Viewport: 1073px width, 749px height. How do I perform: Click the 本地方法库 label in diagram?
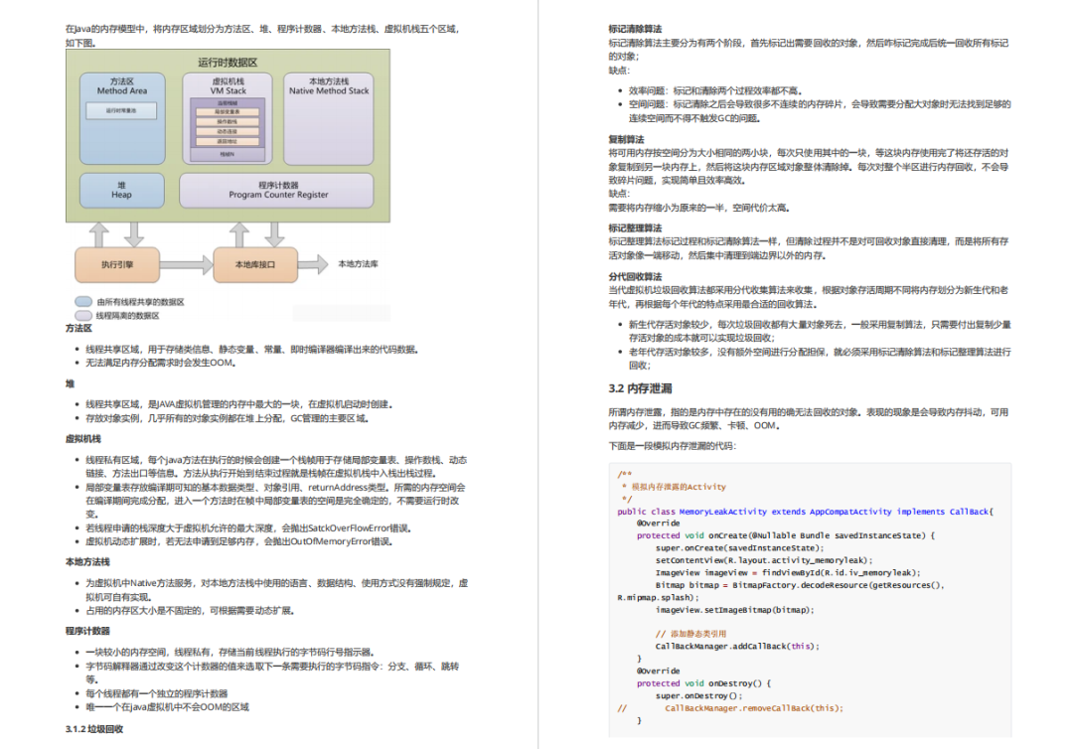[x=358, y=264]
